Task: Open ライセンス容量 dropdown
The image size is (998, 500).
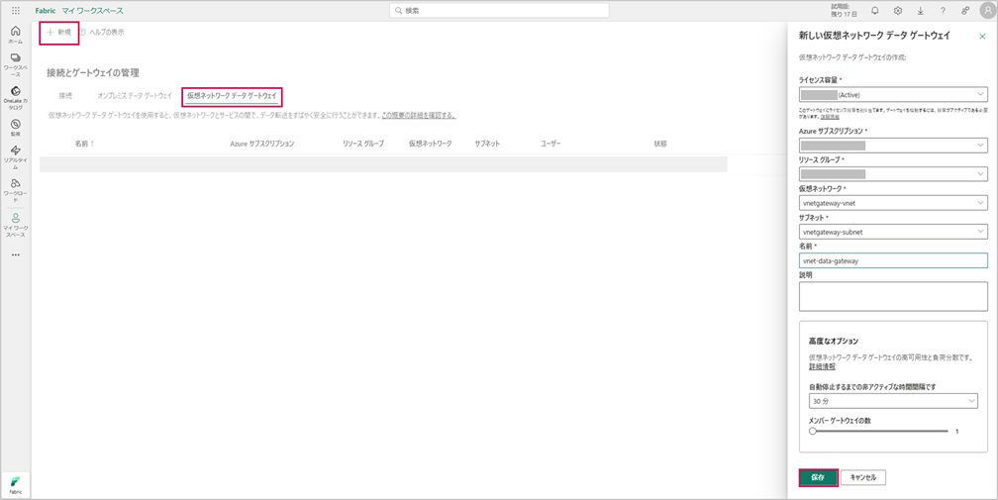Action: 893,95
